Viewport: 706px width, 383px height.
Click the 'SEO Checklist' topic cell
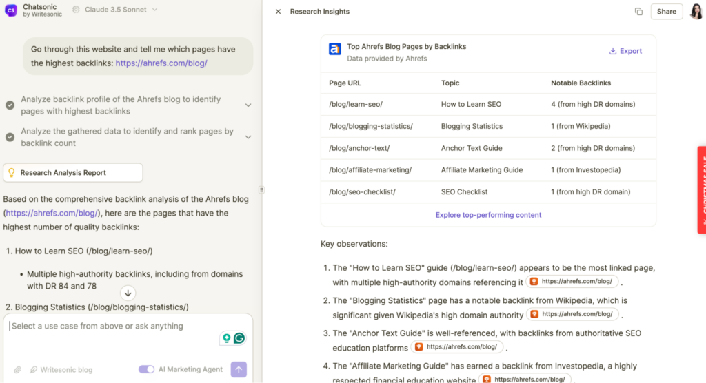pos(464,192)
